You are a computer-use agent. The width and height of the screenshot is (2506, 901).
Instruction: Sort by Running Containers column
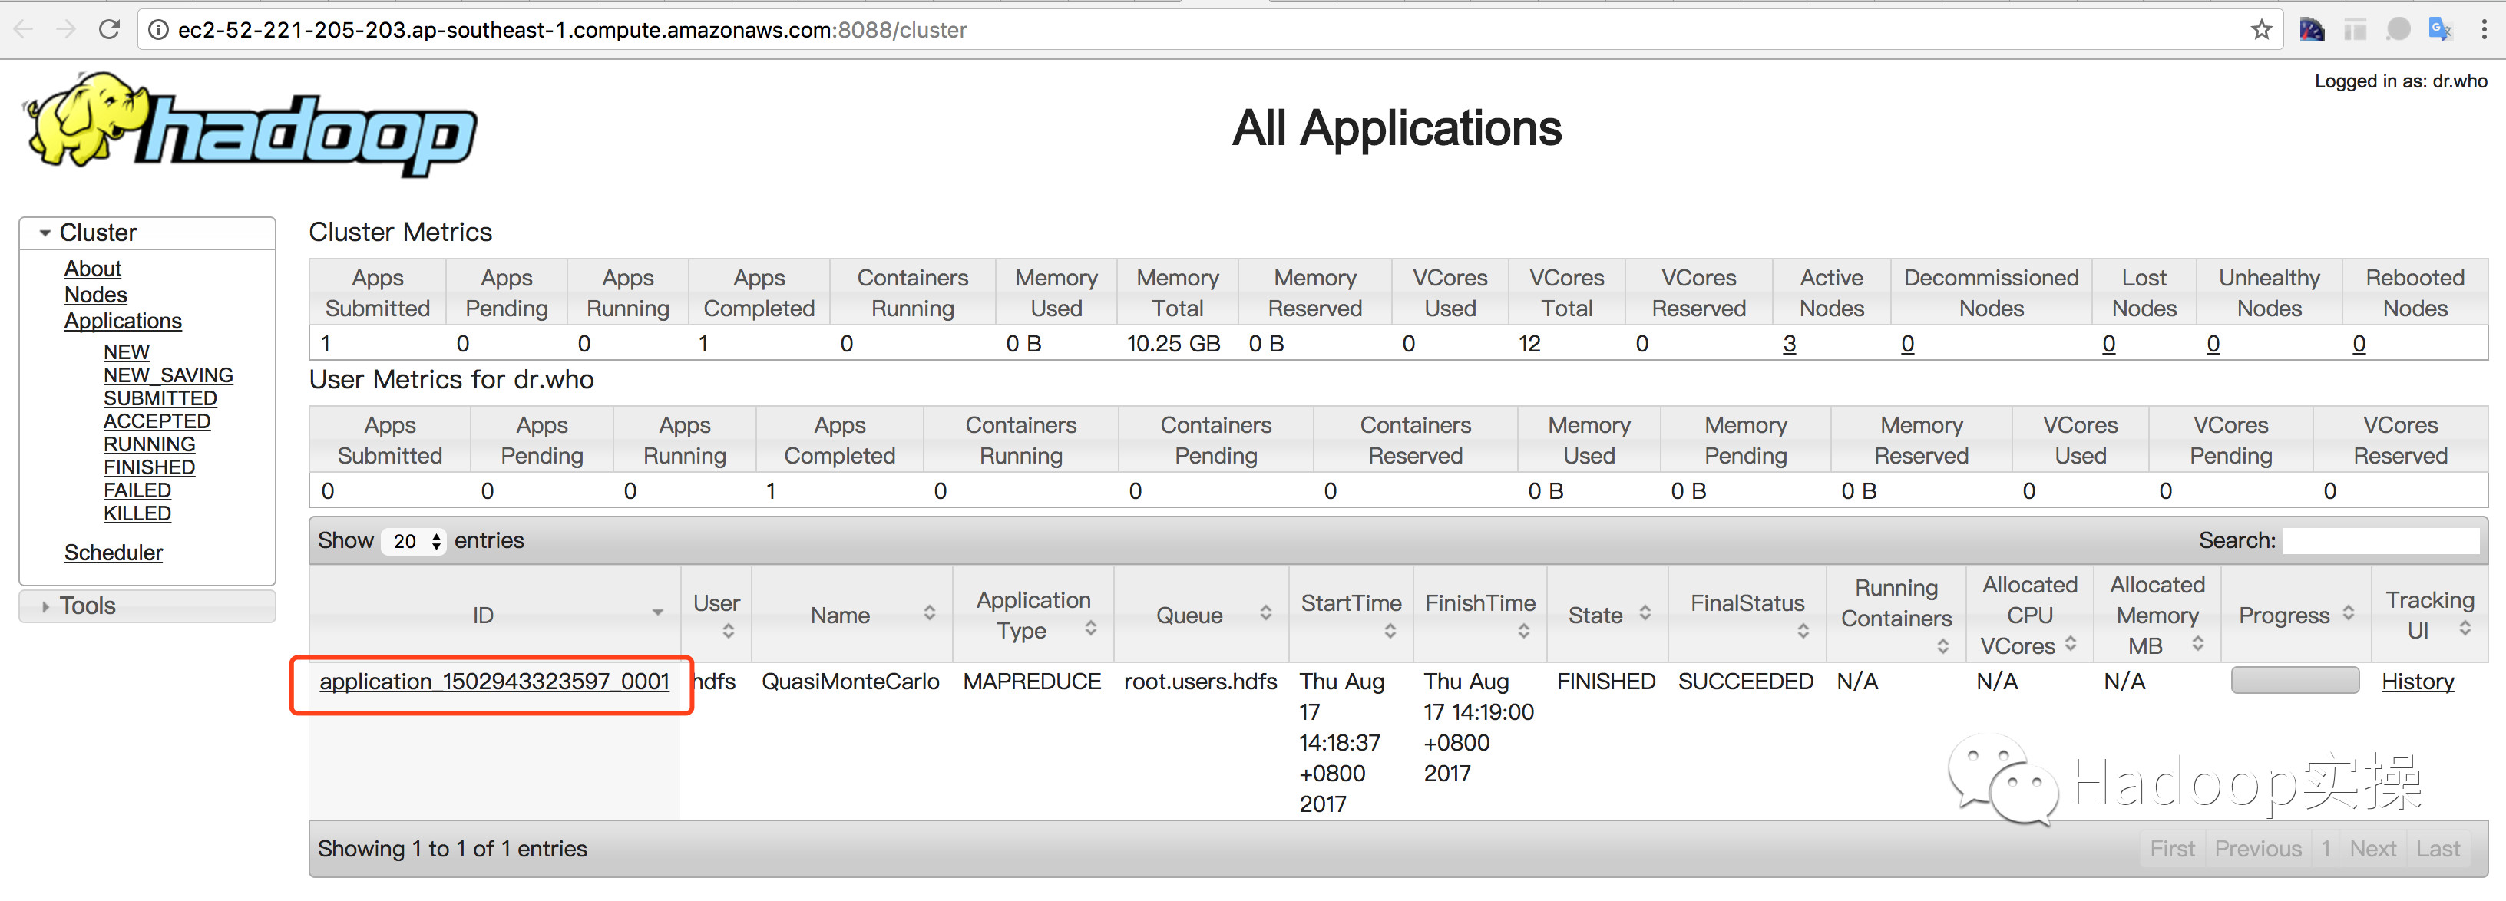click(x=1942, y=646)
